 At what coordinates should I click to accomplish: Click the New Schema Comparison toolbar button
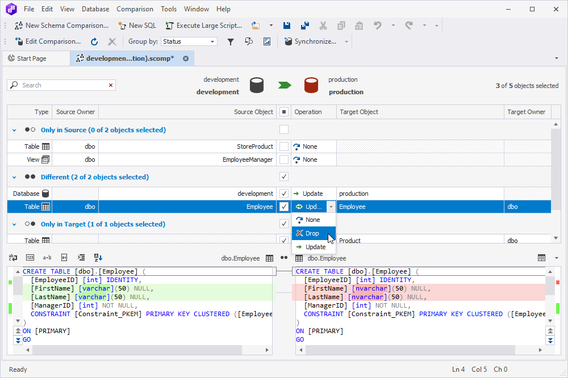tap(61, 26)
